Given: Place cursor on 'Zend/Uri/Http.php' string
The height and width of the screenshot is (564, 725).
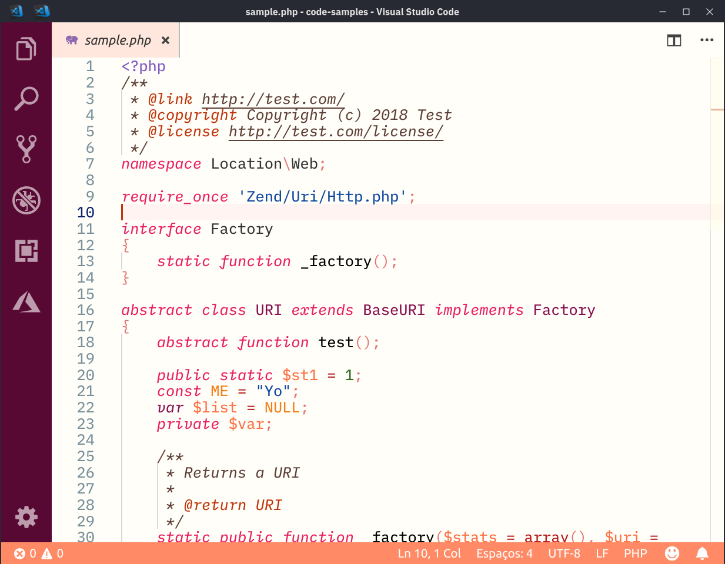Looking at the screenshot, I should tap(323, 197).
